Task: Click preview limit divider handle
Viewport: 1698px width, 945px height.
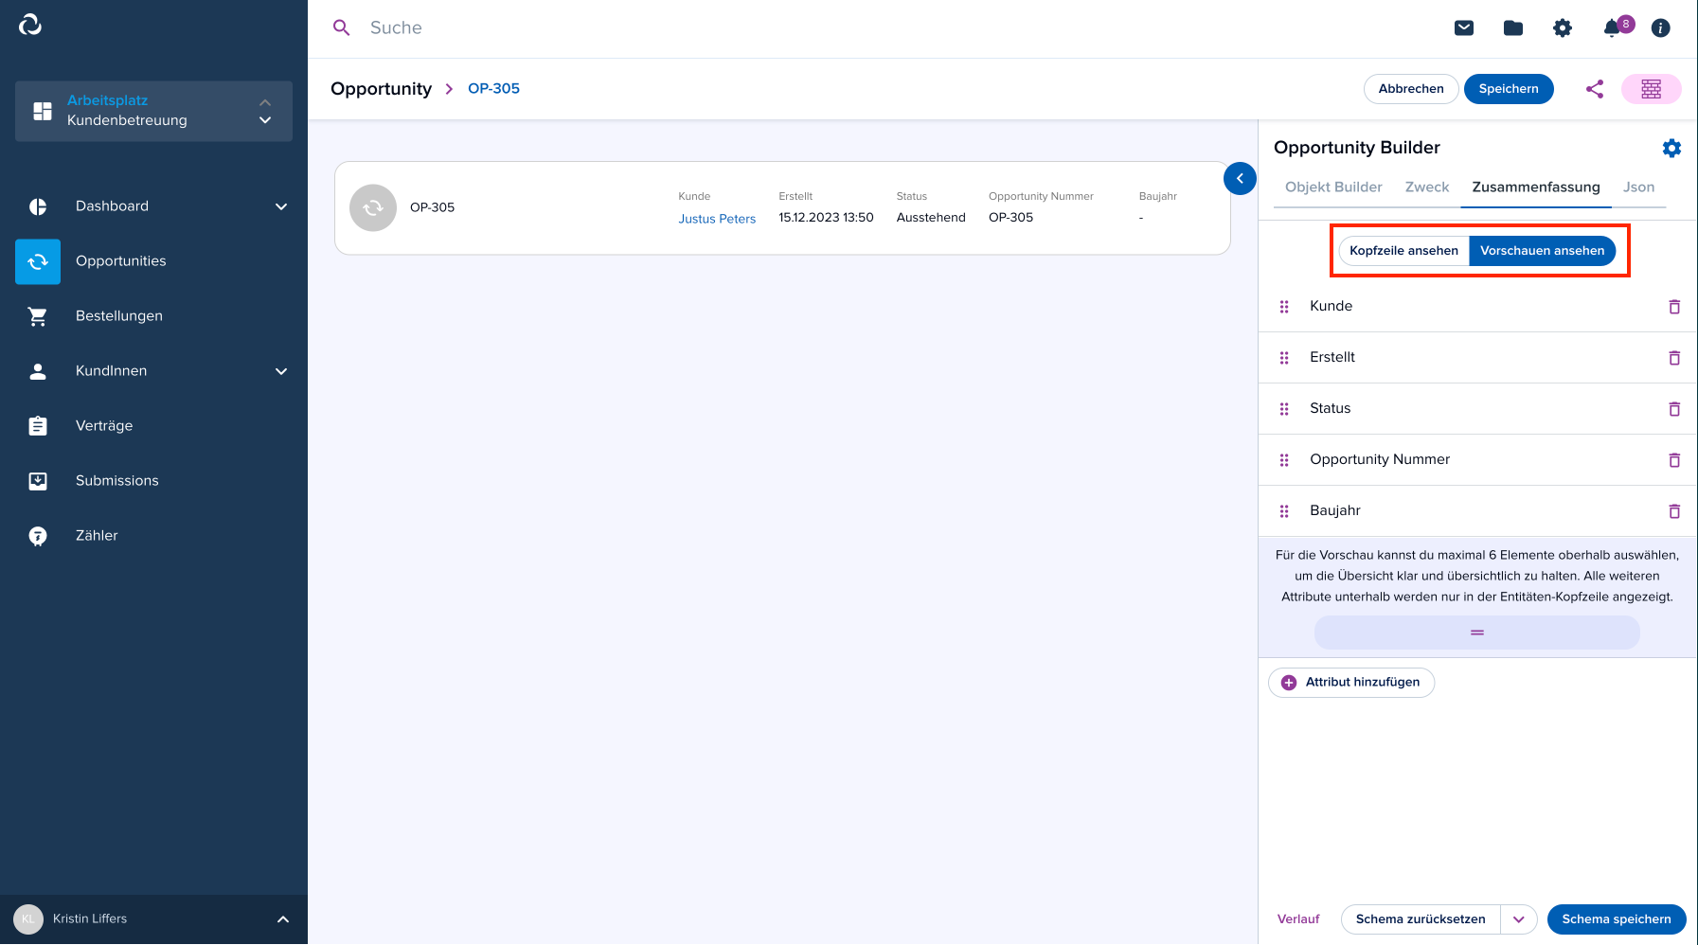Action: tap(1477, 633)
